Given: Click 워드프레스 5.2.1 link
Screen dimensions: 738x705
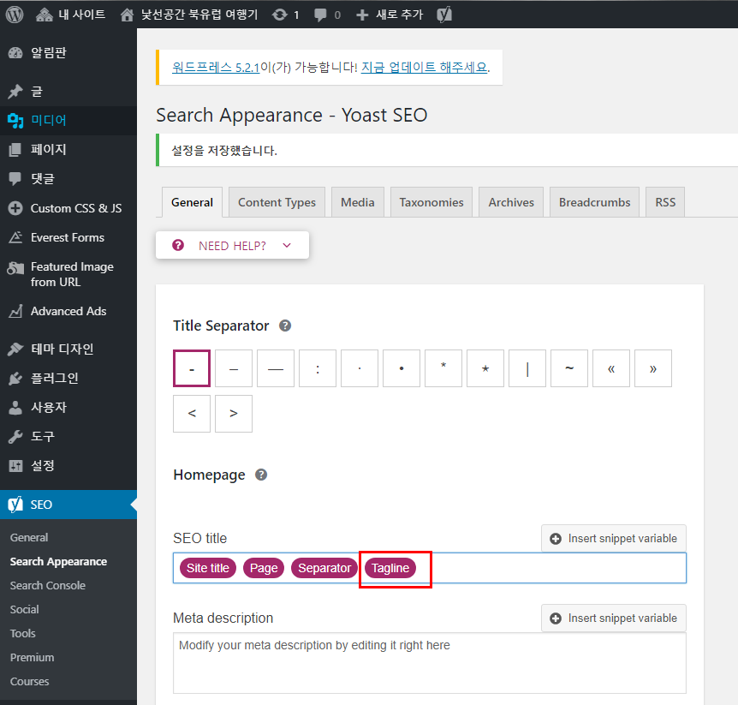Looking at the screenshot, I should (x=216, y=68).
